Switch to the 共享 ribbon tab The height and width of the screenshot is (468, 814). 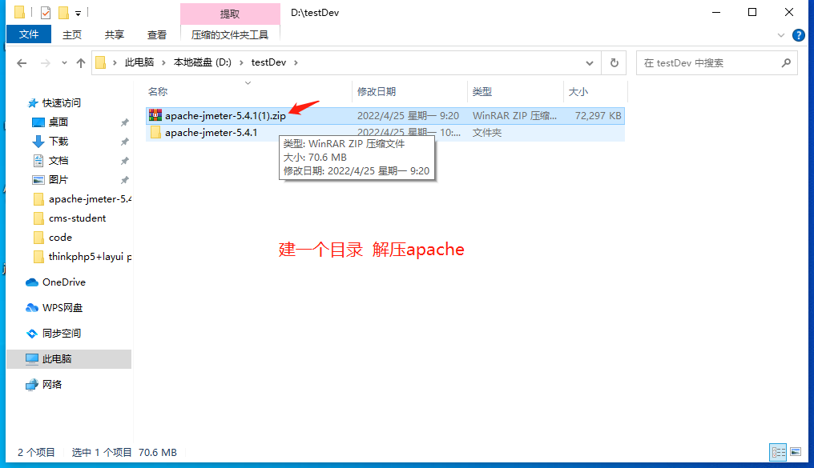point(115,34)
